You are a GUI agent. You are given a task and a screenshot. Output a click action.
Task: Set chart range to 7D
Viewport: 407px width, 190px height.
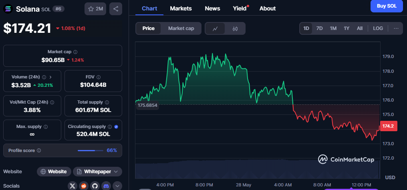(x=320, y=28)
